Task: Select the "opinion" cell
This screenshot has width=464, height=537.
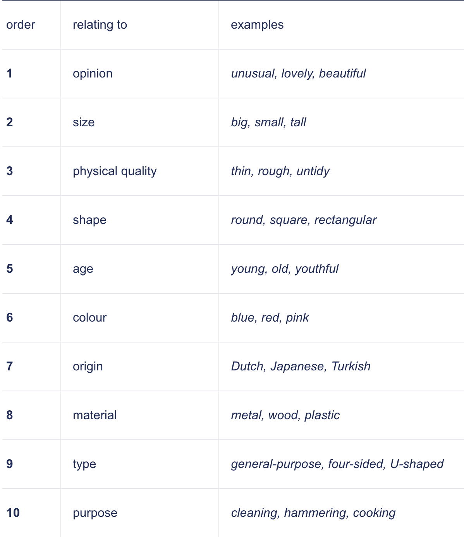Action: coord(93,74)
